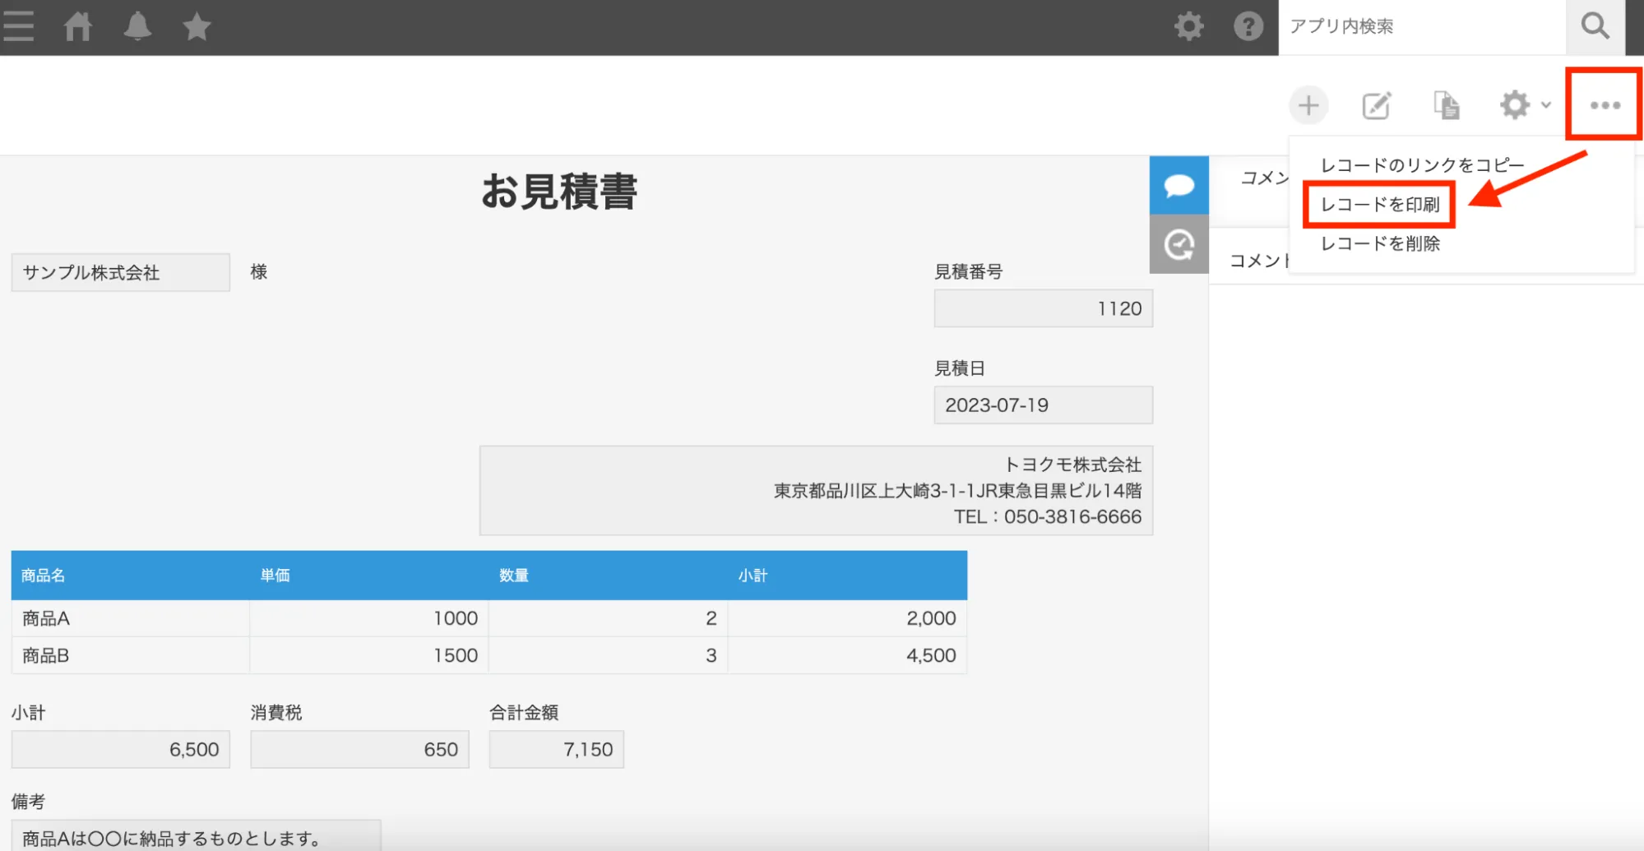The height and width of the screenshot is (851, 1644).
Task: Toggle the three-dot options menu
Action: click(x=1605, y=105)
